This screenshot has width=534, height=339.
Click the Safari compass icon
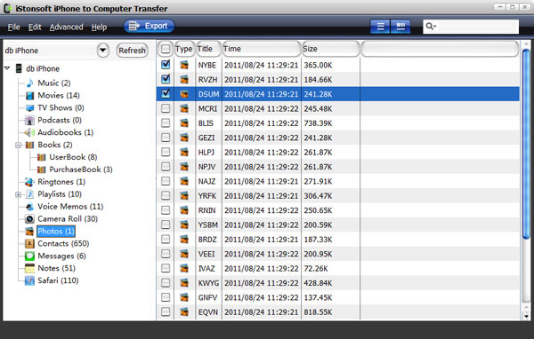(29, 281)
